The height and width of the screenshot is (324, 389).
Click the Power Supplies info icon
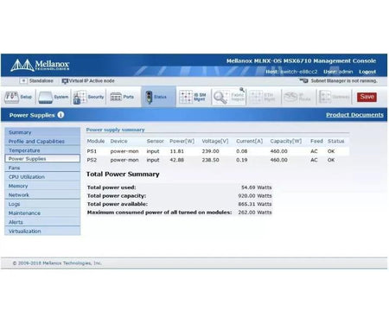click(x=61, y=115)
